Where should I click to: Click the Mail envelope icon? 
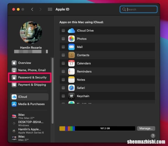point(71,47)
